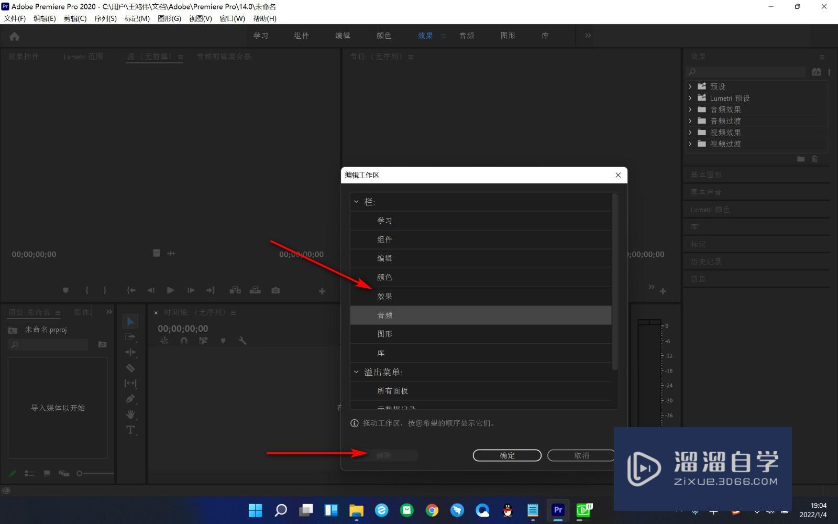Screen dimensions: 838x524
Task: Delete custom item trash icon in Effects
Action: (x=814, y=159)
